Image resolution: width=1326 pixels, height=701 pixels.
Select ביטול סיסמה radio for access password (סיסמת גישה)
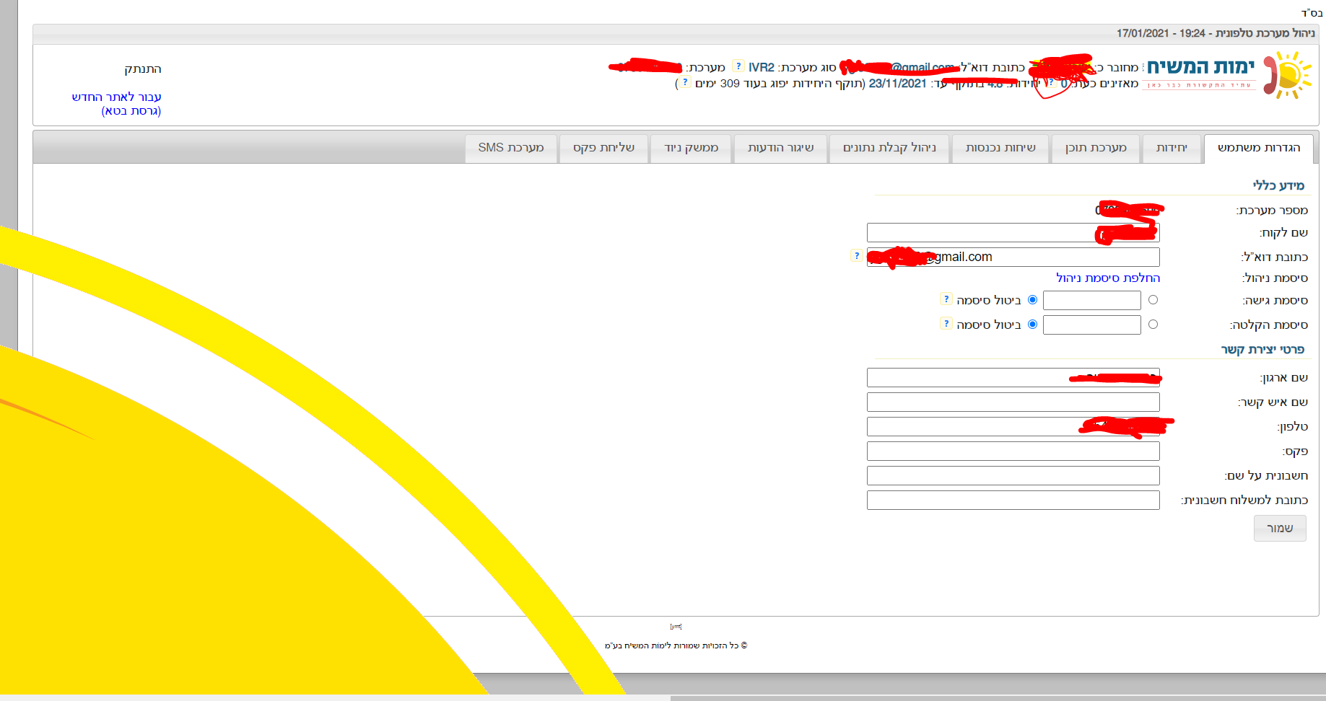pos(1032,300)
